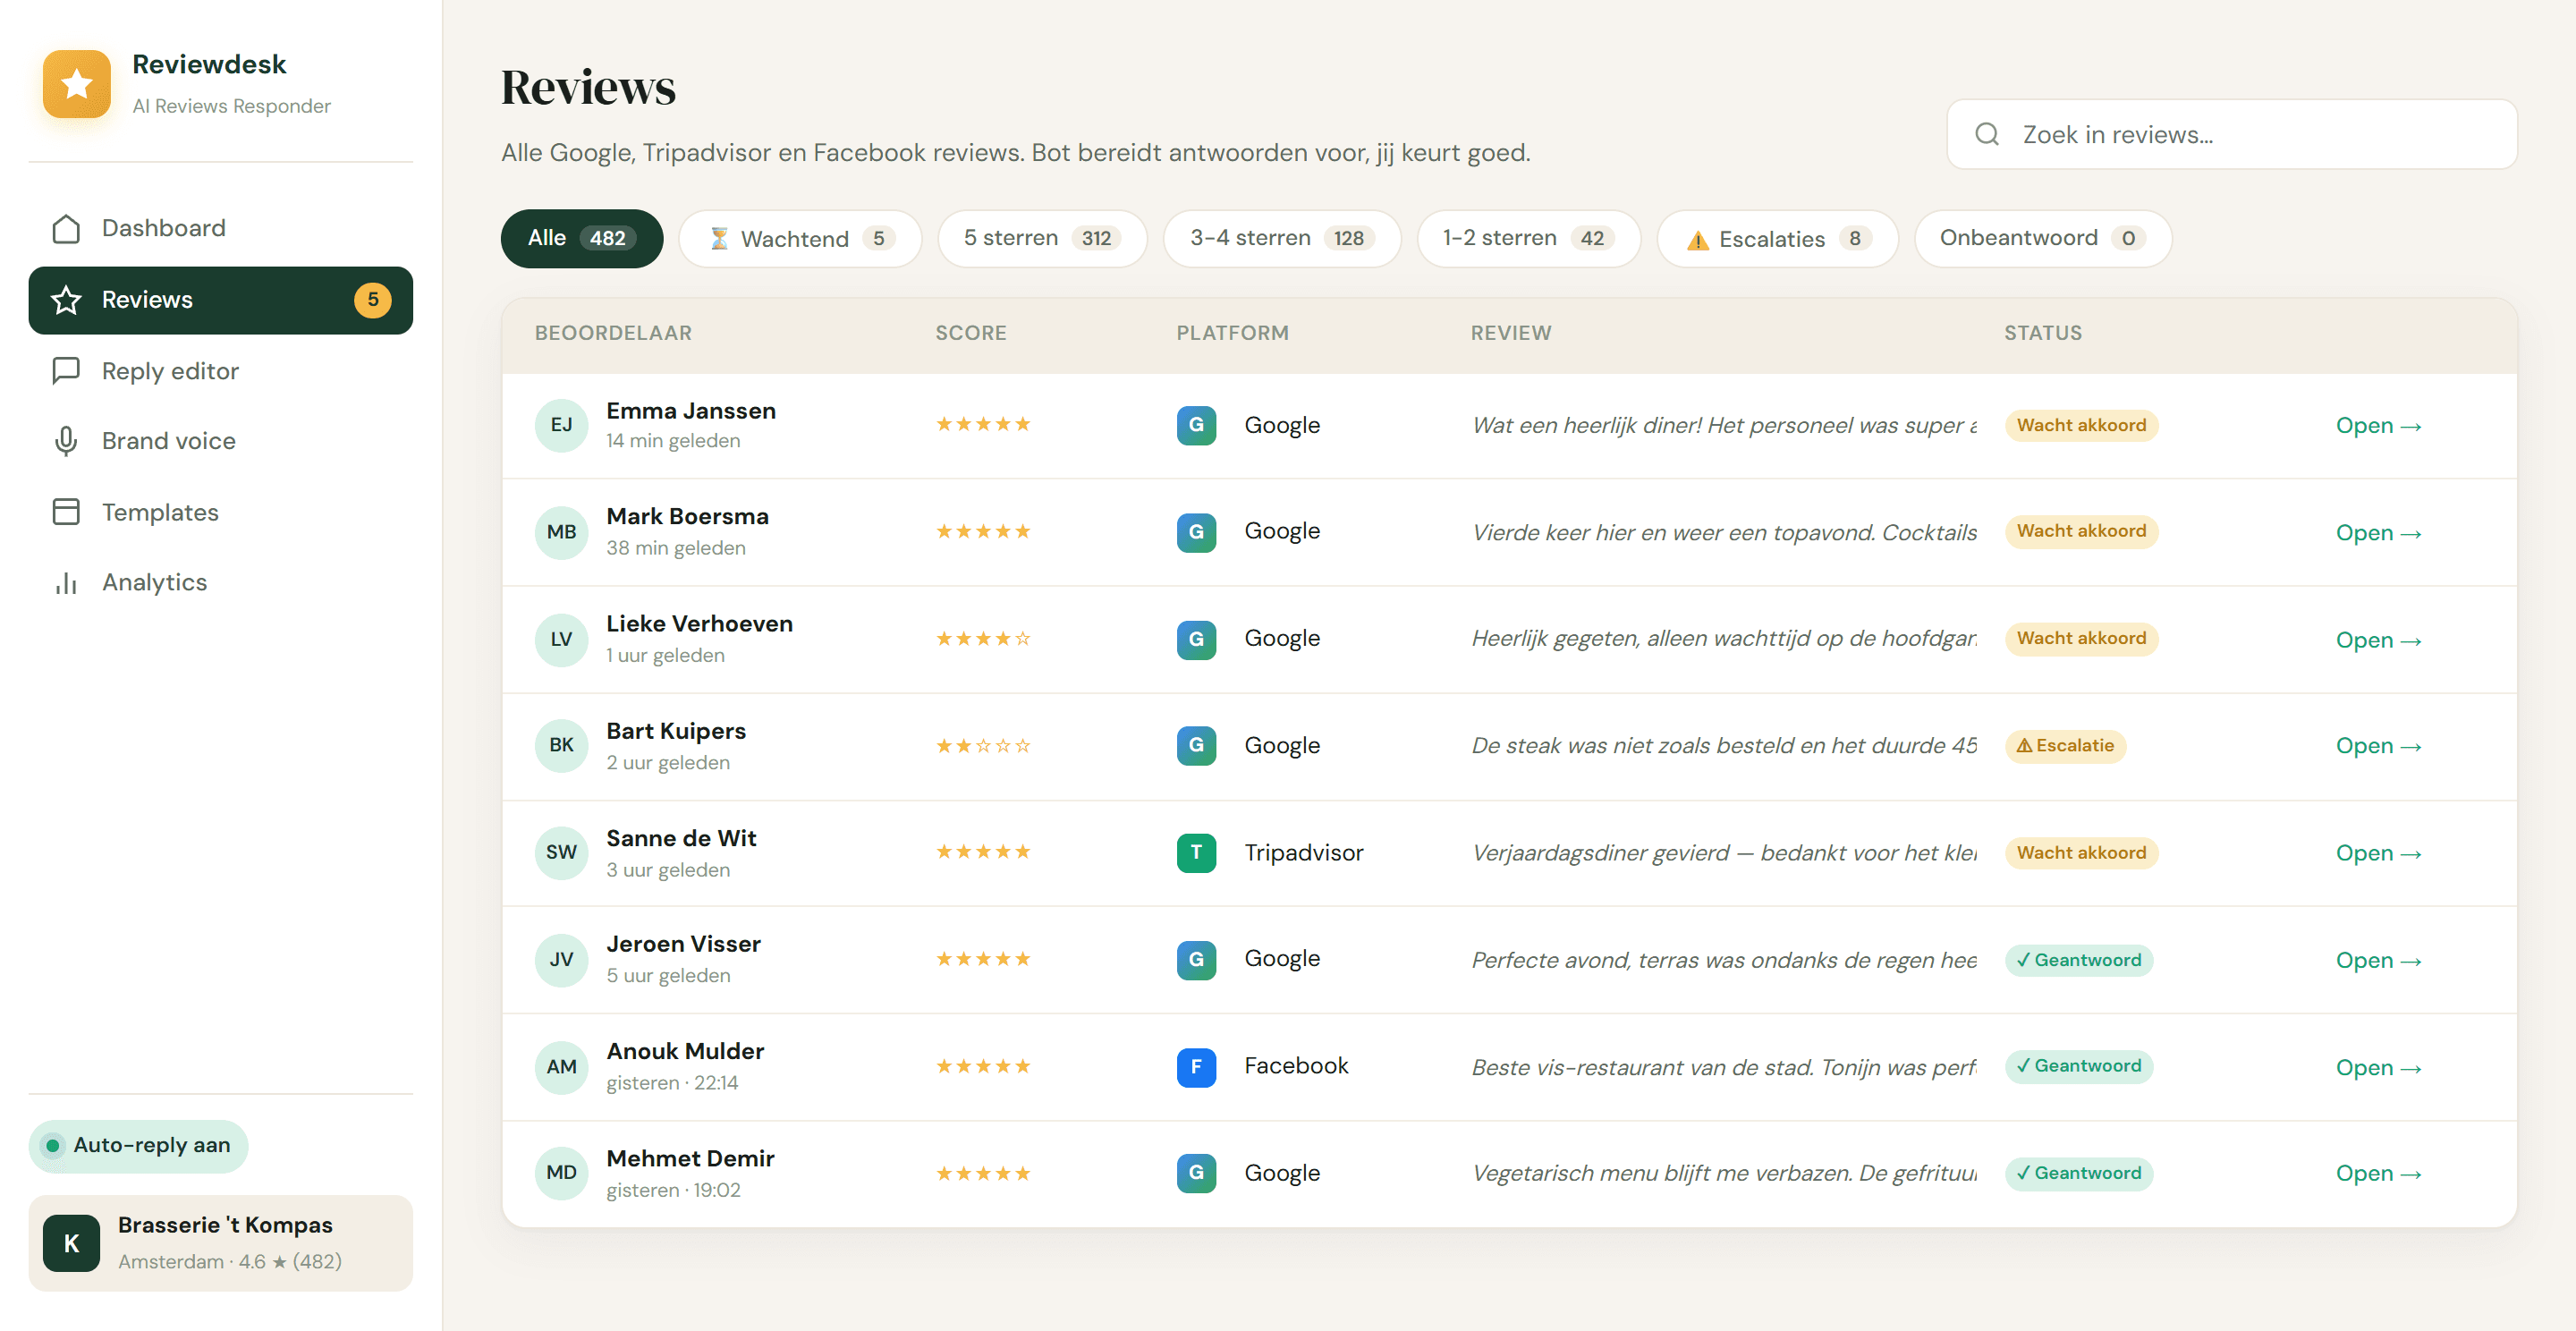2576x1331 pixels.
Task: Click the SW avatar of Sanne de Wit
Action: click(x=561, y=853)
